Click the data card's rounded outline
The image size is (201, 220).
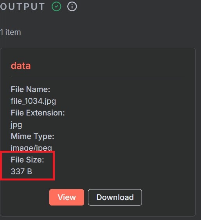click(x=195, y=132)
